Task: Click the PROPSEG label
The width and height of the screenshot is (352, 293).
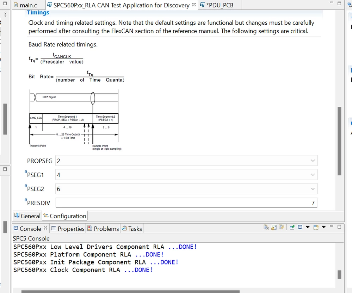Action: pyautogui.click(x=40, y=161)
